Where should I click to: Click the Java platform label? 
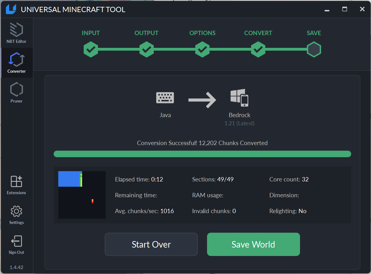click(x=165, y=115)
